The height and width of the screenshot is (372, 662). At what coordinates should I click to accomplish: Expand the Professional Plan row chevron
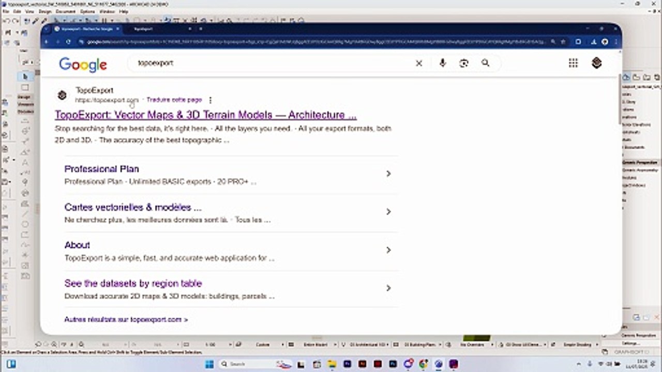tap(388, 174)
